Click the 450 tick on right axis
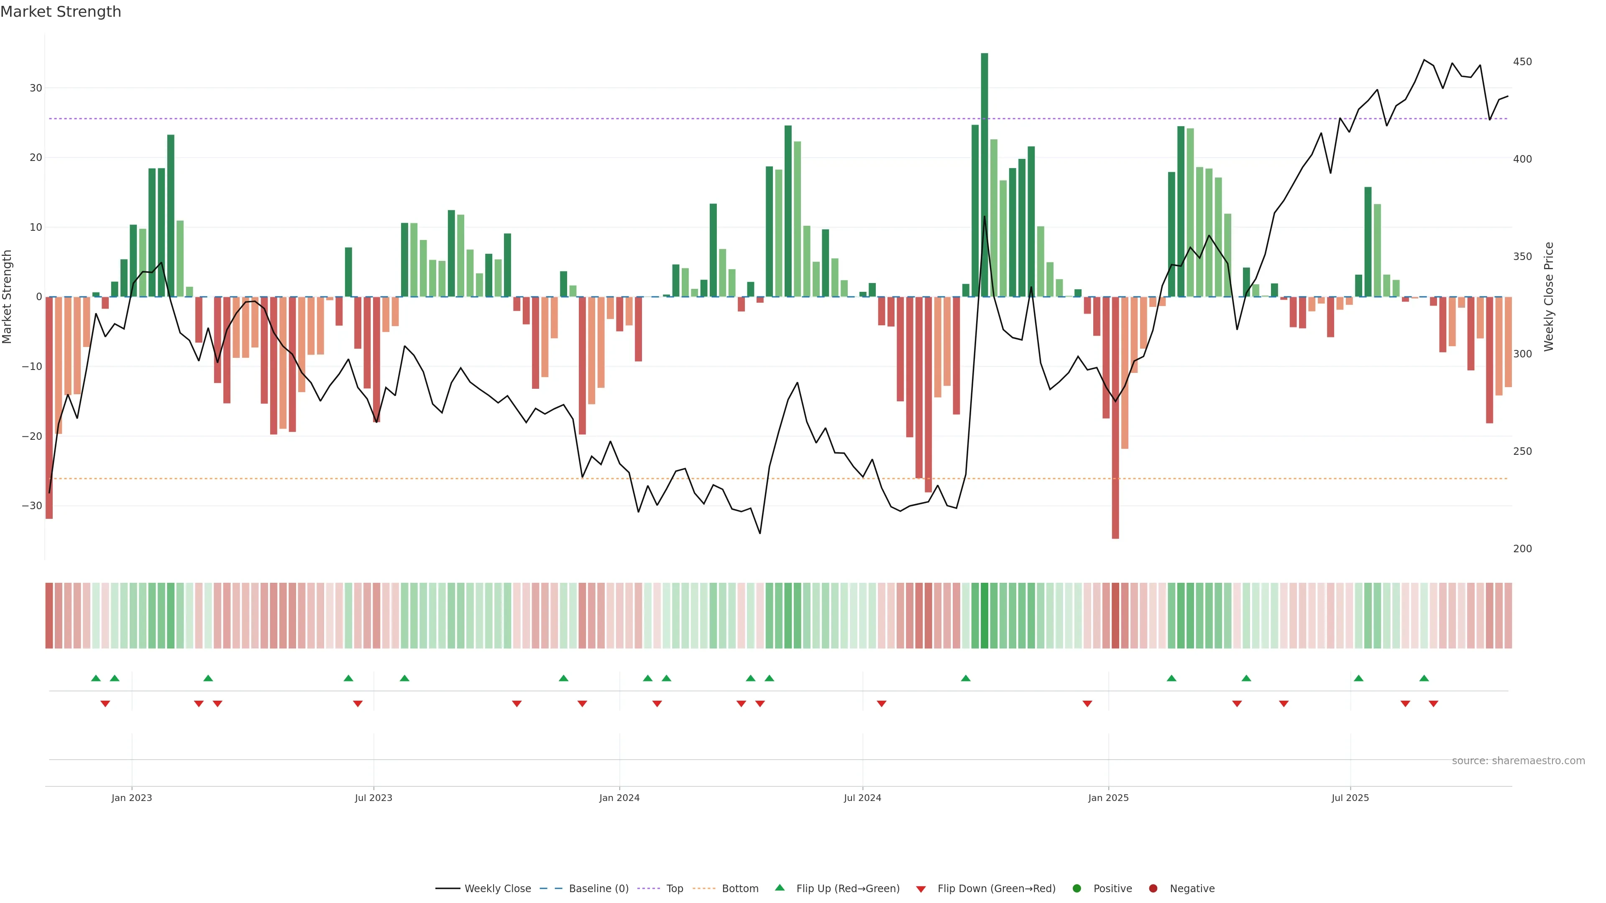1606x903 pixels. click(x=1522, y=62)
